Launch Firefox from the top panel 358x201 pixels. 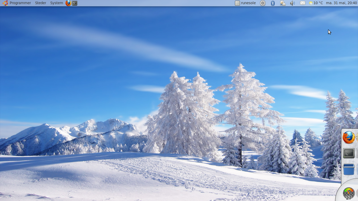[x=68, y=3]
